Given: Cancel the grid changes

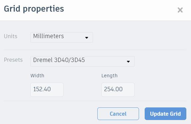Looking at the screenshot, I should click(x=118, y=114).
